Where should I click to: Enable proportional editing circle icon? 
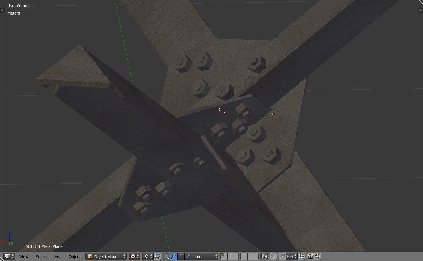[x=273, y=256]
